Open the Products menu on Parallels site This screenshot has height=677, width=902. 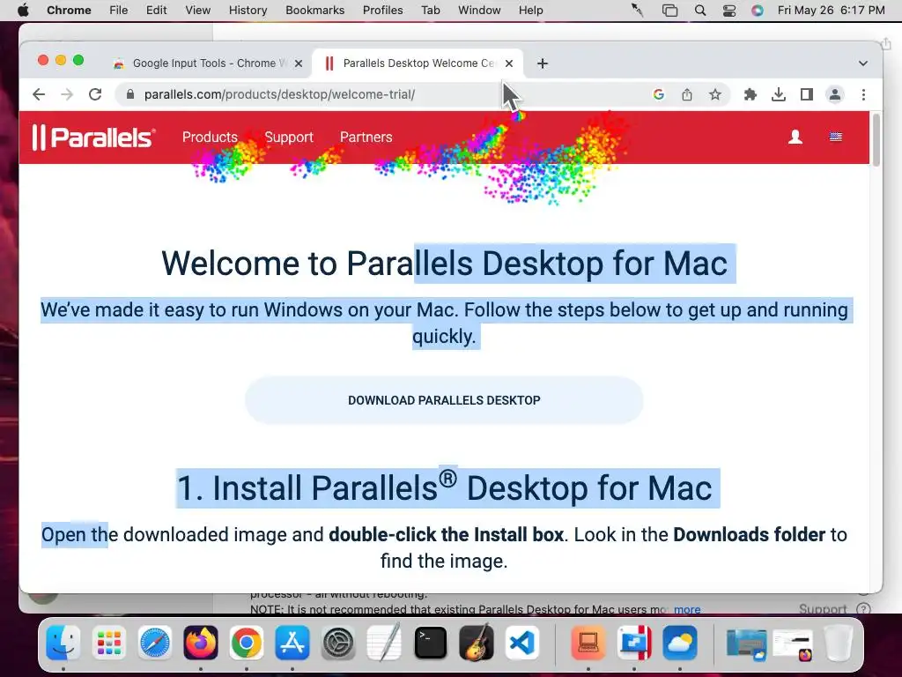[210, 137]
